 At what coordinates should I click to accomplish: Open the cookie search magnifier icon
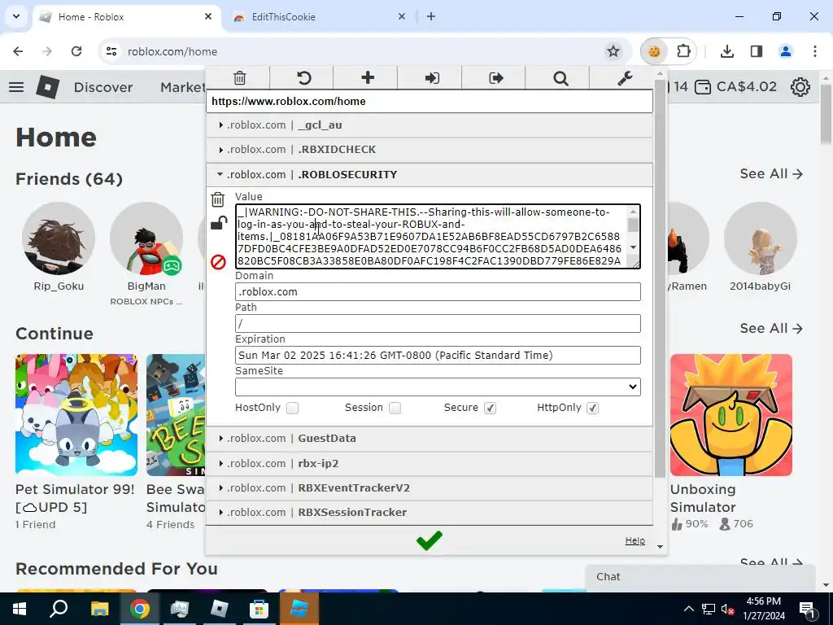[x=560, y=79]
